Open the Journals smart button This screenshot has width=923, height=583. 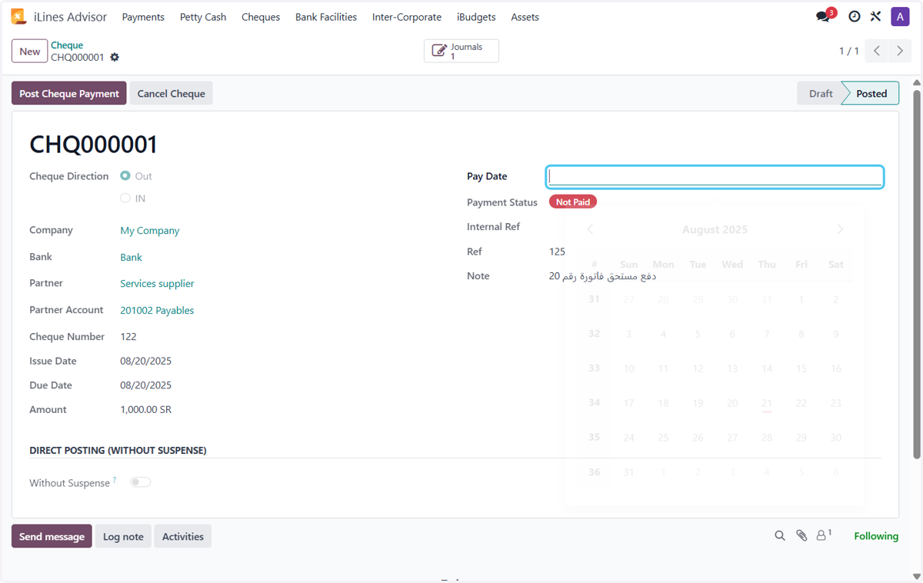tap(461, 51)
